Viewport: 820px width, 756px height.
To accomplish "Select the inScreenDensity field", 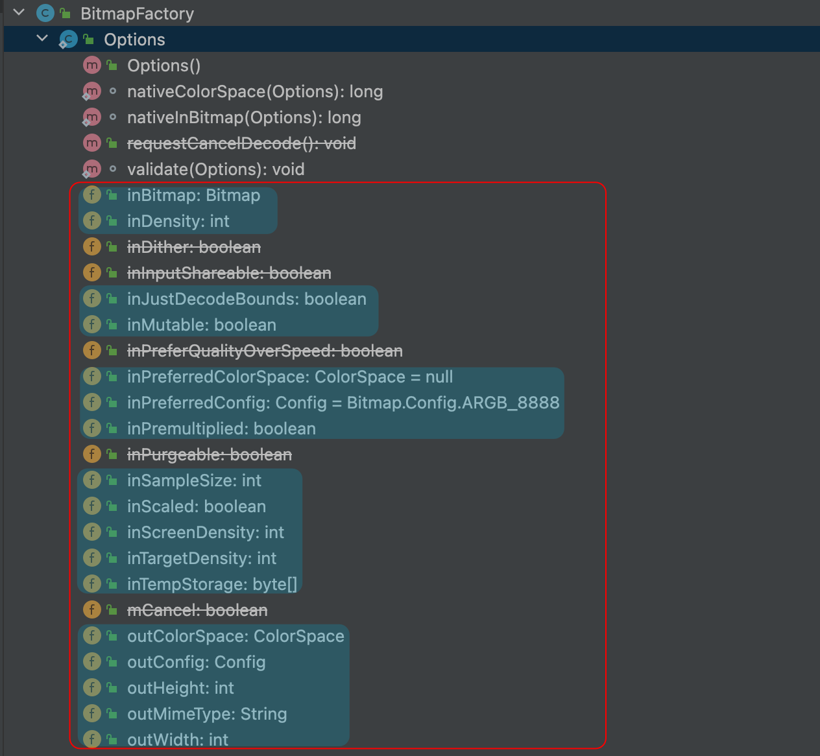I will [206, 532].
